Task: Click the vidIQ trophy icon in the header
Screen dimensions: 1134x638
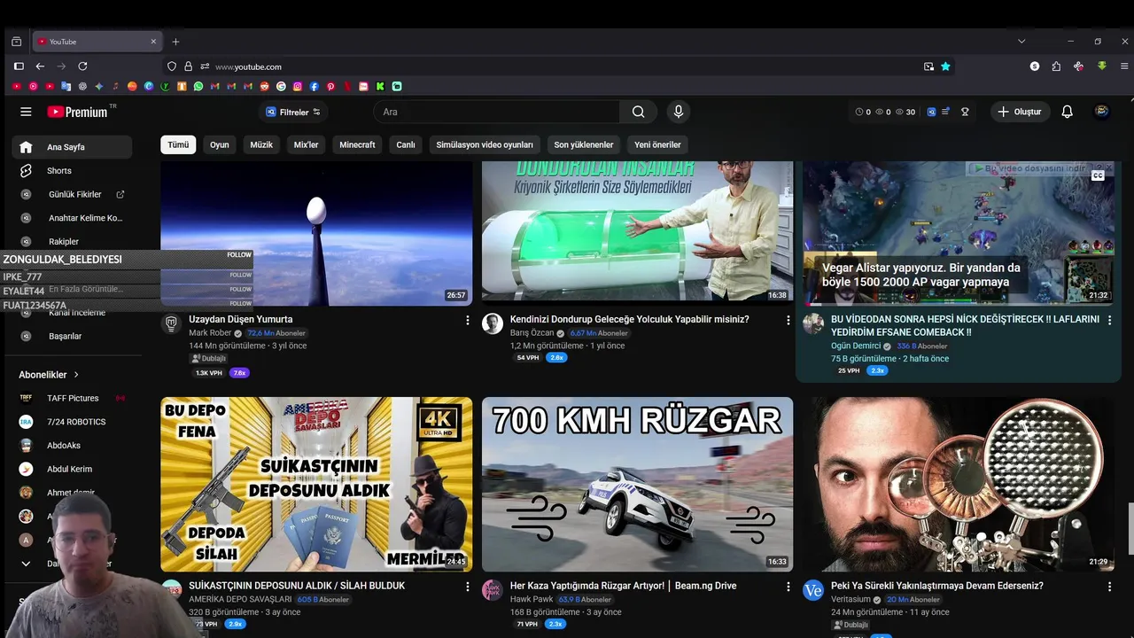Action: (x=965, y=112)
